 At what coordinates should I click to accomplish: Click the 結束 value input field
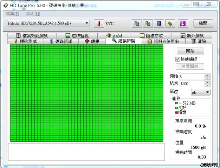tap(192, 84)
